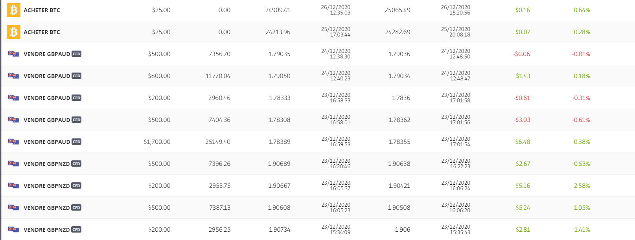Image resolution: width=635 pixels, height=240 pixels.
Task: Click the $6.48 profit value
Action: tap(523, 142)
